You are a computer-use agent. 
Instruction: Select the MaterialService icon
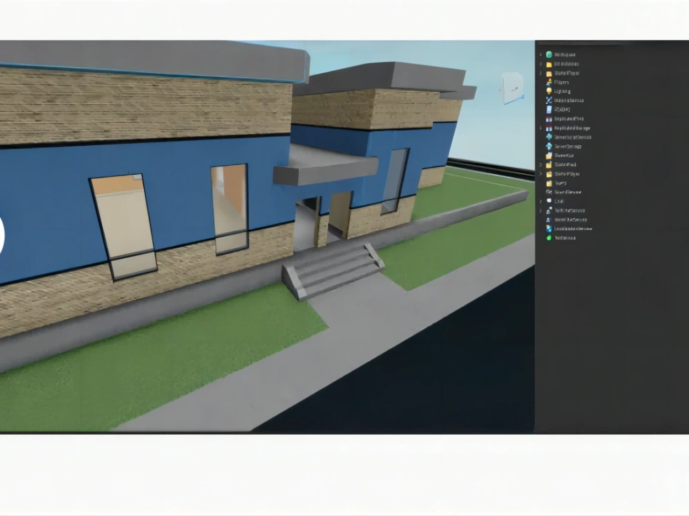click(x=548, y=100)
